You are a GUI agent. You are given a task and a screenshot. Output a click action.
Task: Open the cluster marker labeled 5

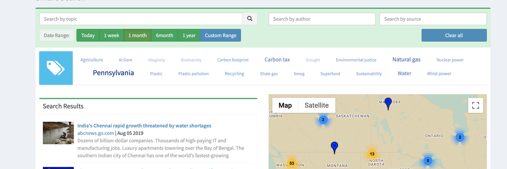click(428, 161)
